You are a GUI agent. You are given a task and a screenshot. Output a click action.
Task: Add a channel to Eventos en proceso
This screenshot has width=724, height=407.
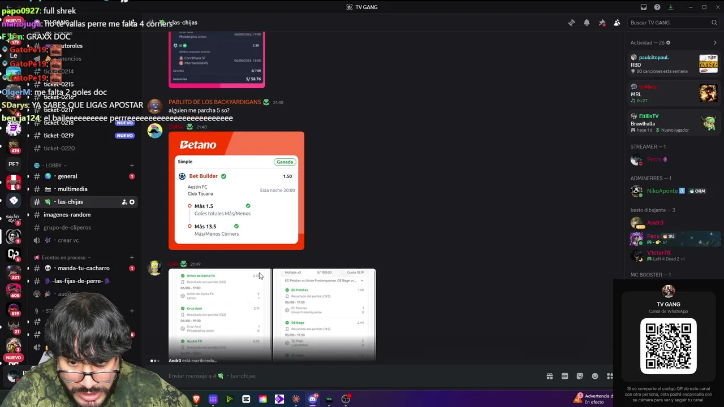(132, 258)
